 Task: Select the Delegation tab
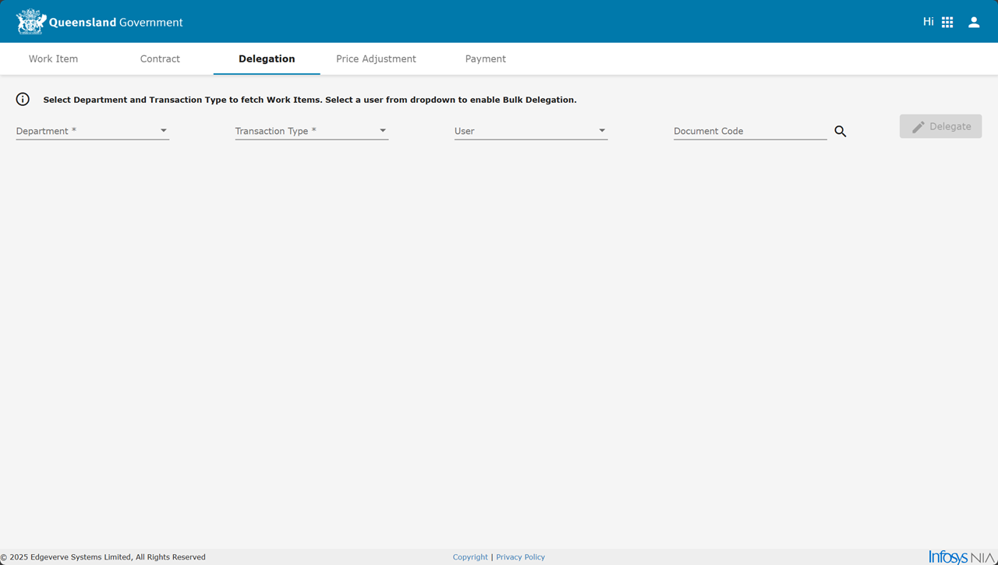(x=267, y=58)
